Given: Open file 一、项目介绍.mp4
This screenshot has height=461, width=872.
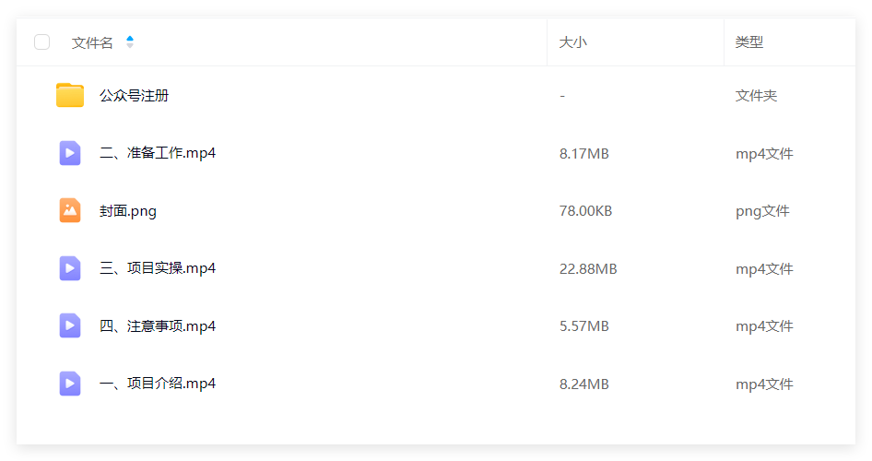Looking at the screenshot, I should point(158,384).
